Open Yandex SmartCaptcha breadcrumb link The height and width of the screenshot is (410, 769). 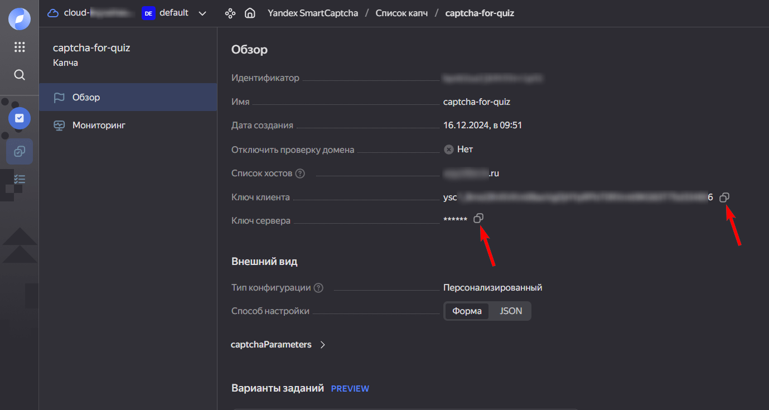coord(313,13)
